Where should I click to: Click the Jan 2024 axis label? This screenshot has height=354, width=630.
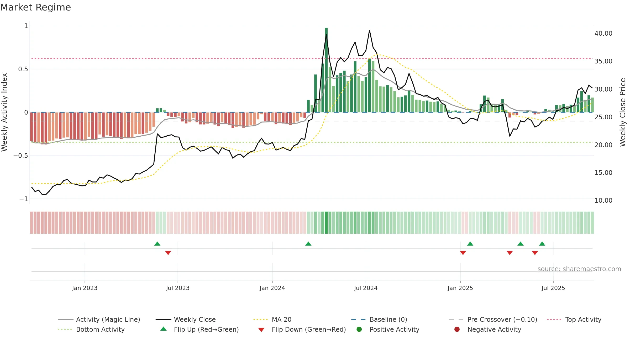click(x=272, y=288)
